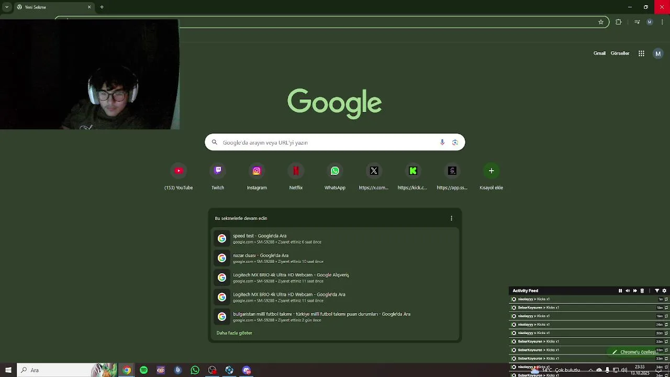The width and height of the screenshot is (670, 377).
Task: Open Spotify from the taskbar
Action: [x=143, y=370]
